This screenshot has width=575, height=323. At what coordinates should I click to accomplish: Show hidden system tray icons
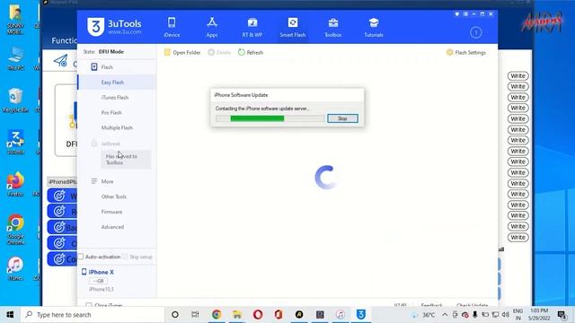[445, 315]
